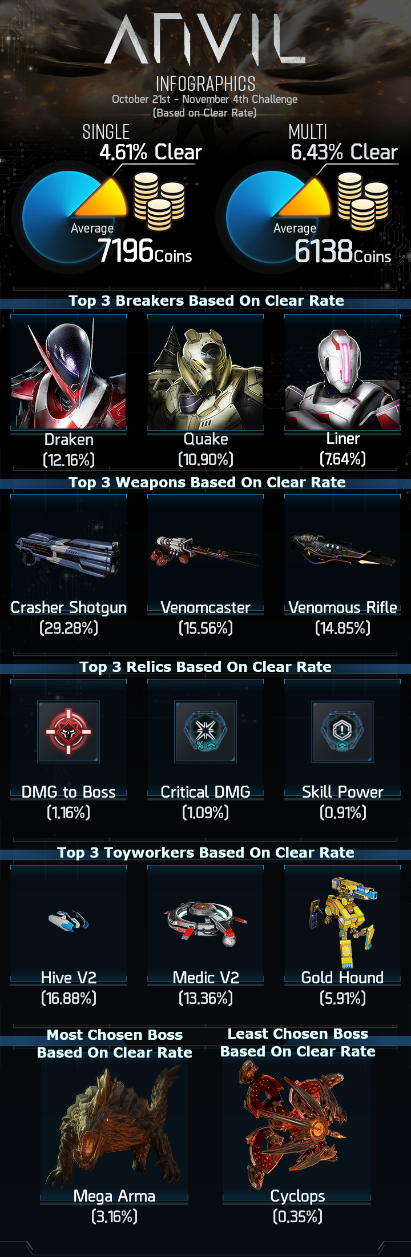Open the Draken breaker portrait
Image resolution: width=411 pixels, height=1257 pixels.
[x=68, y=373]
